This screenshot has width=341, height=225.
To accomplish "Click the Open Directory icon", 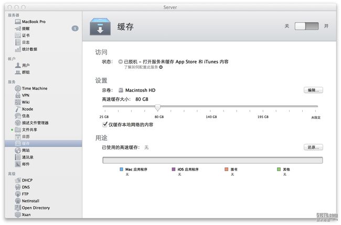I will point(18,208).
